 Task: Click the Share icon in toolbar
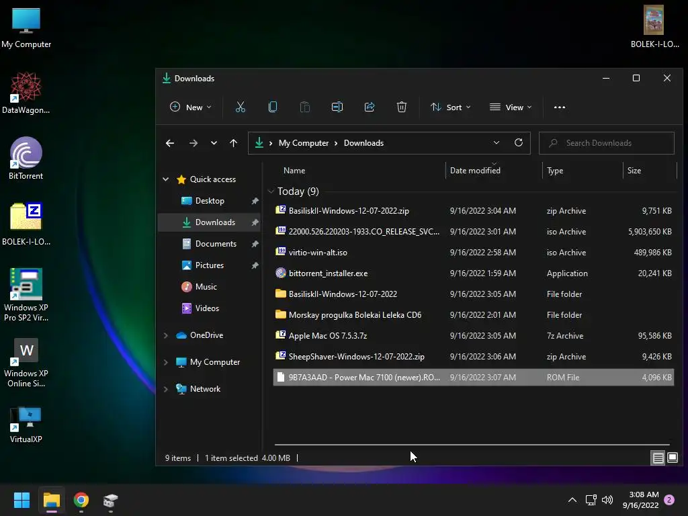pos(370,107)
